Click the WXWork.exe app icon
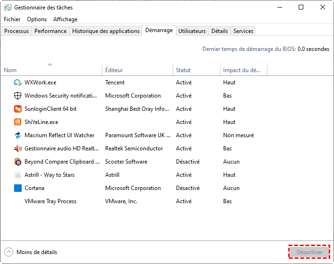 [x=17, y=82]
